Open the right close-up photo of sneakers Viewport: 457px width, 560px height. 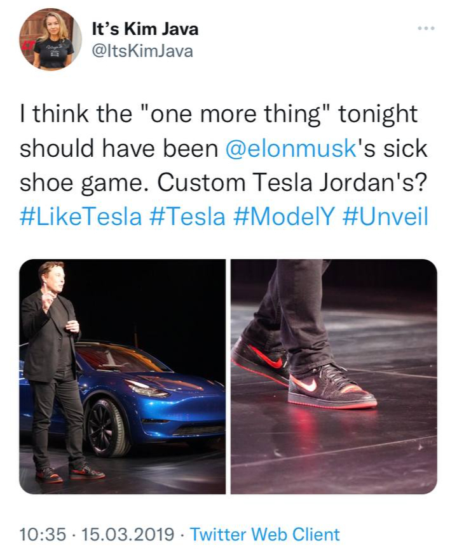click(x=334, y=377)
